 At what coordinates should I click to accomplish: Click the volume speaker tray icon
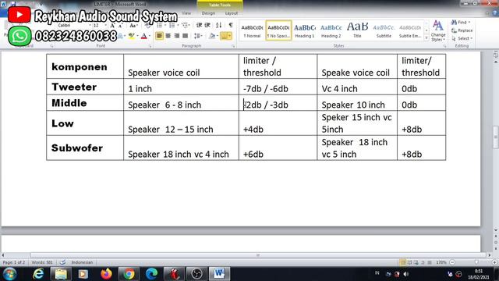[x=405, y=274]
